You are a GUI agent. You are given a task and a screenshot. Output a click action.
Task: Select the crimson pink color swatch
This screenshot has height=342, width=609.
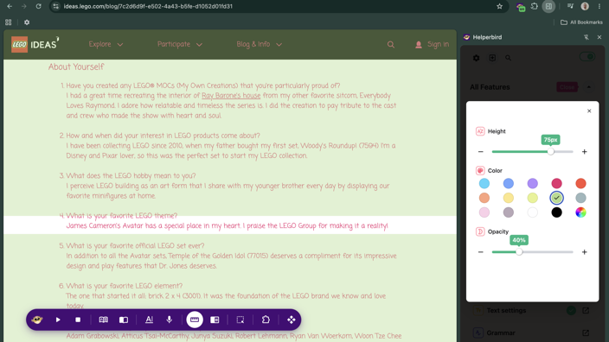[556, 183]
